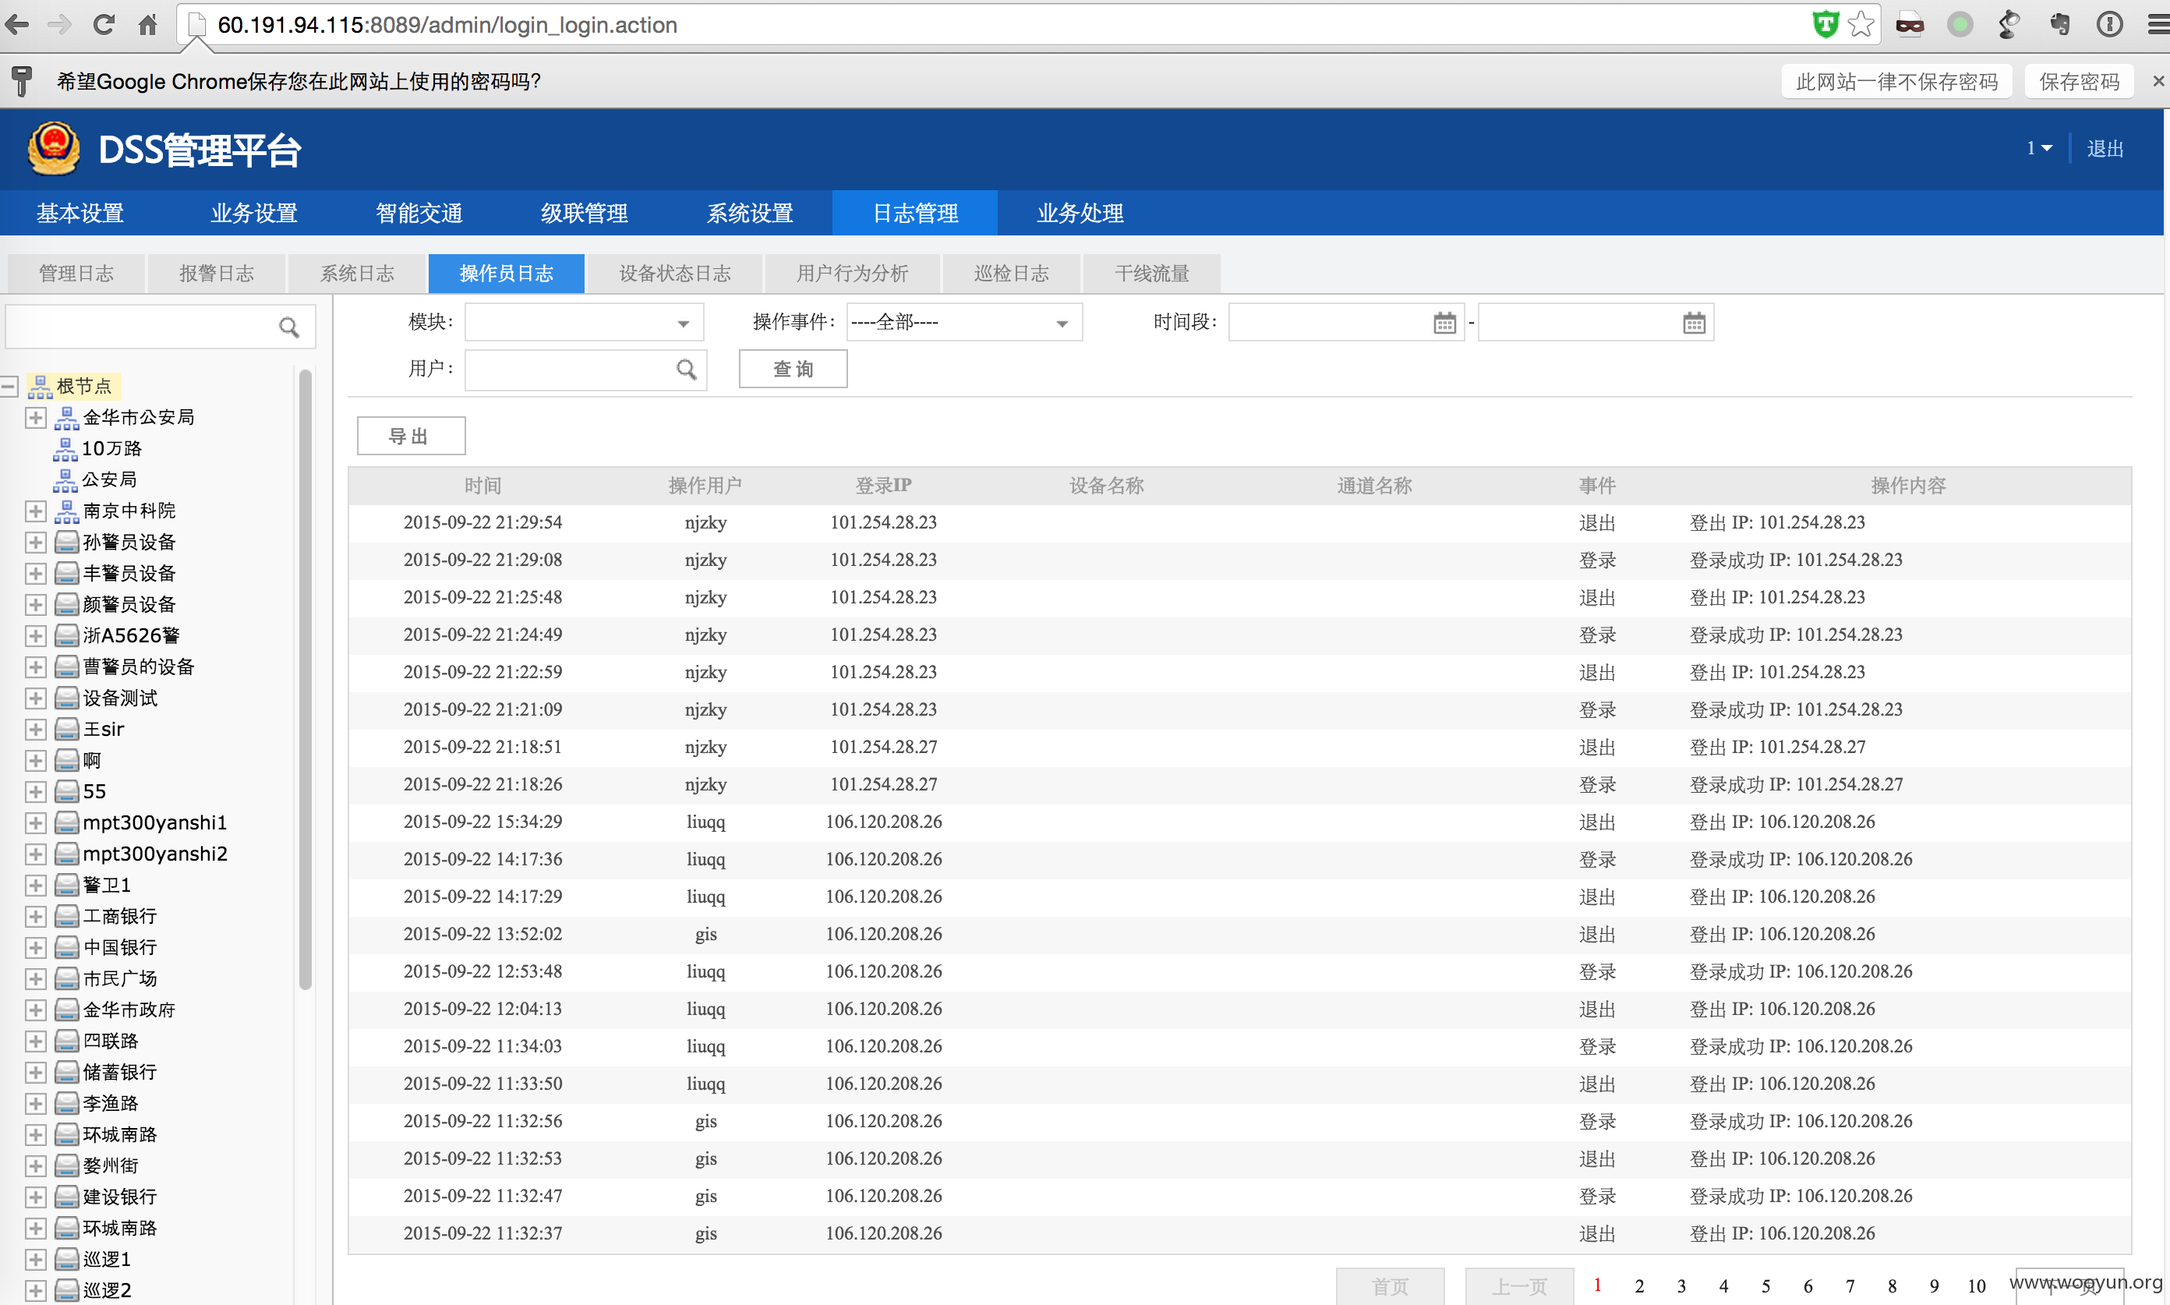
Task: Click device icon beside 孙警员设备
Action: (x=67, y=542)
